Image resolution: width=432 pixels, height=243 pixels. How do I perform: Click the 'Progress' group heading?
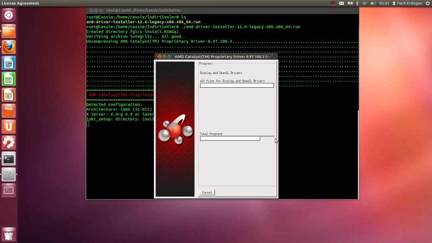coord(206,63)
